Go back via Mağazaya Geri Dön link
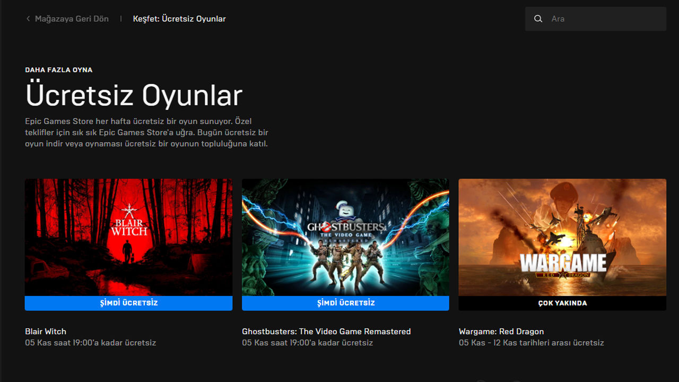This screenshot has height=382, width=679. tap(72, 19)
